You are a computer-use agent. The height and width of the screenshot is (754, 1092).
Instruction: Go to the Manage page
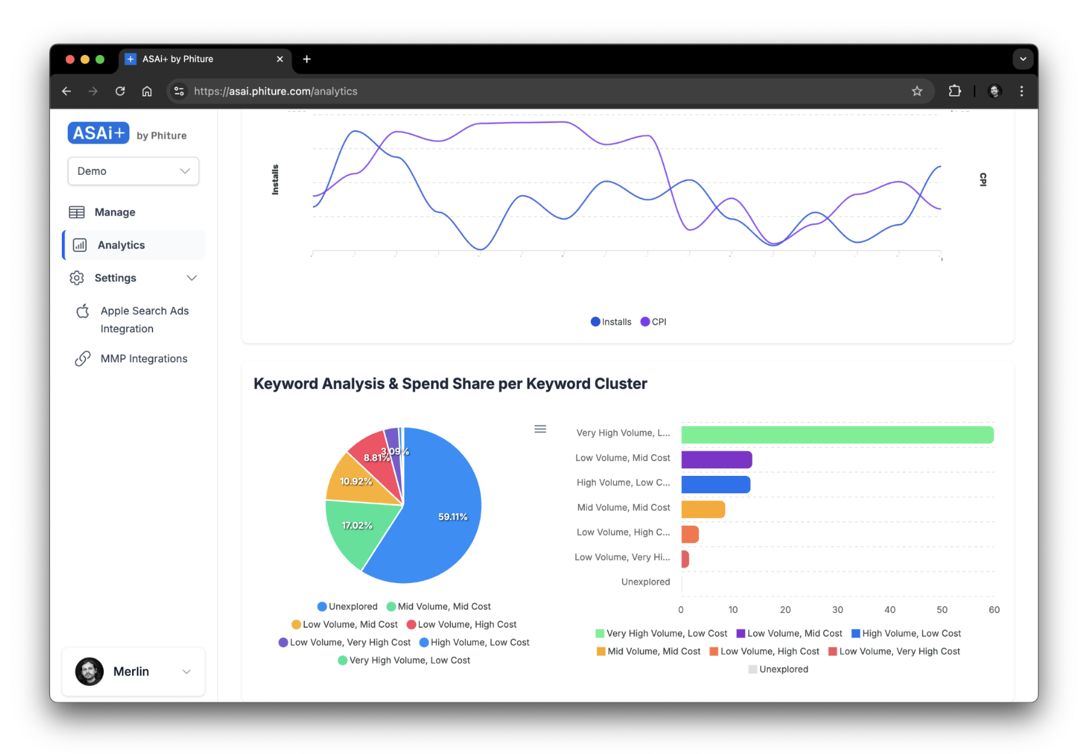115,212
